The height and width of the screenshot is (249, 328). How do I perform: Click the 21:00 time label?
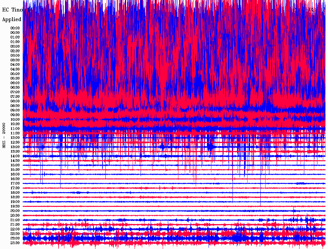point(15,220)
